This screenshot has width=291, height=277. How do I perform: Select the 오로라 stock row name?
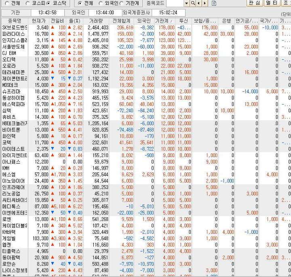[9, 66]
